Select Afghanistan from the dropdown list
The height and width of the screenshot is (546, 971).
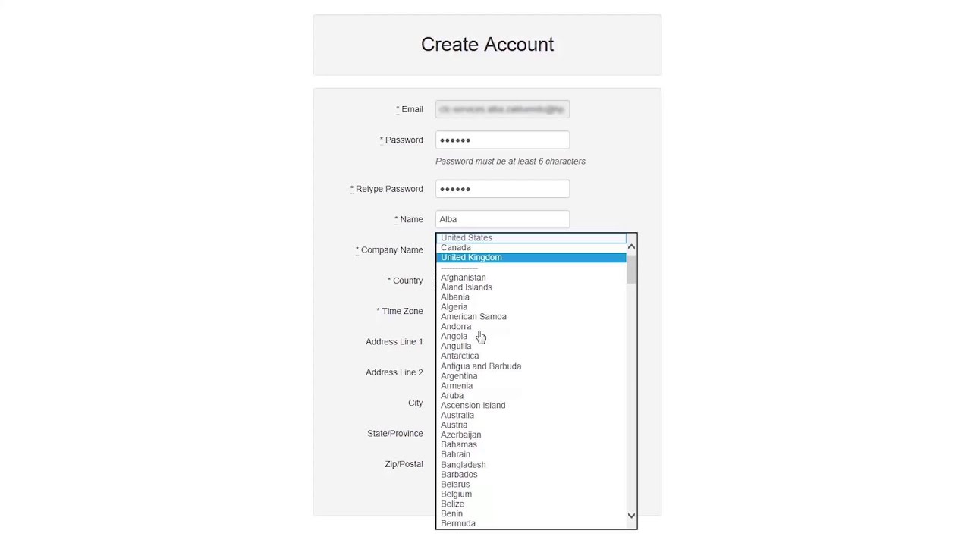[x=464, y=278]
